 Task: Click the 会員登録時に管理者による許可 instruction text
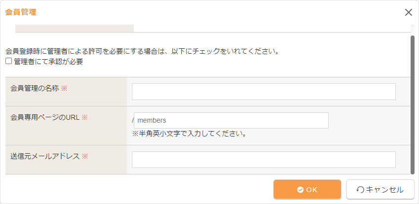pos(142,51)
